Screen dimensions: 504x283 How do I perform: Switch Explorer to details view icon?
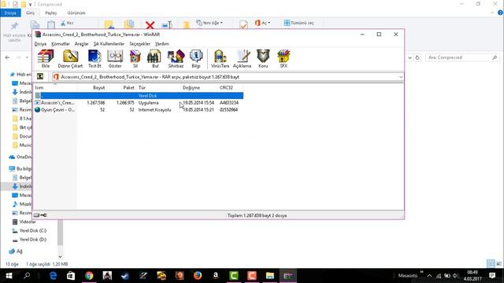click(x=491, y=264)
